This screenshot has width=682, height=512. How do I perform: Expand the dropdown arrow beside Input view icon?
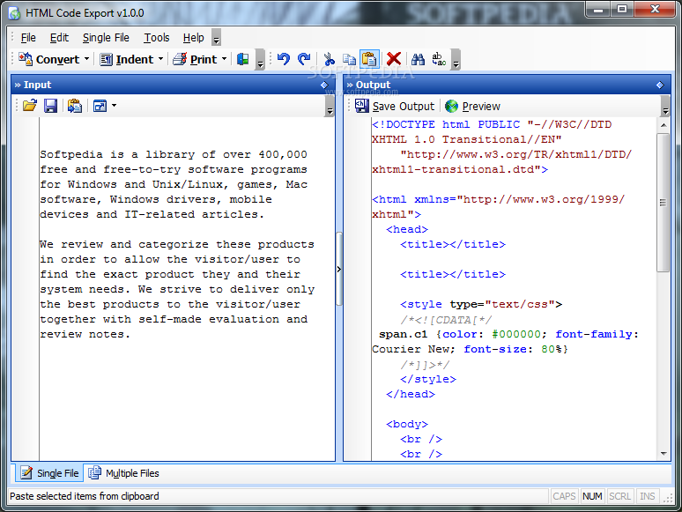tap(114, 106)
